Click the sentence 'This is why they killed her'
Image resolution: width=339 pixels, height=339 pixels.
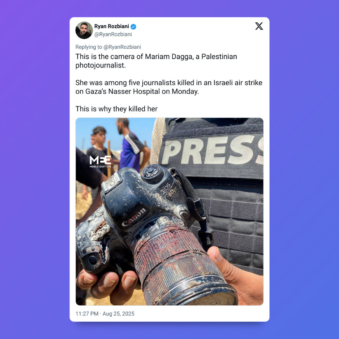click(117, 109)
